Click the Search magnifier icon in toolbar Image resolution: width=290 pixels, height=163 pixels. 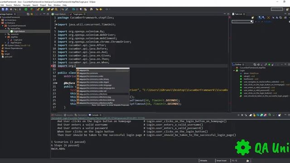click(56, 9)
